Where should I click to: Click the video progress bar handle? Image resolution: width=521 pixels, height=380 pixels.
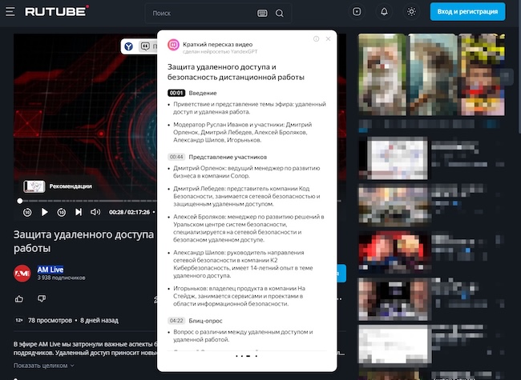pos(20,201)
